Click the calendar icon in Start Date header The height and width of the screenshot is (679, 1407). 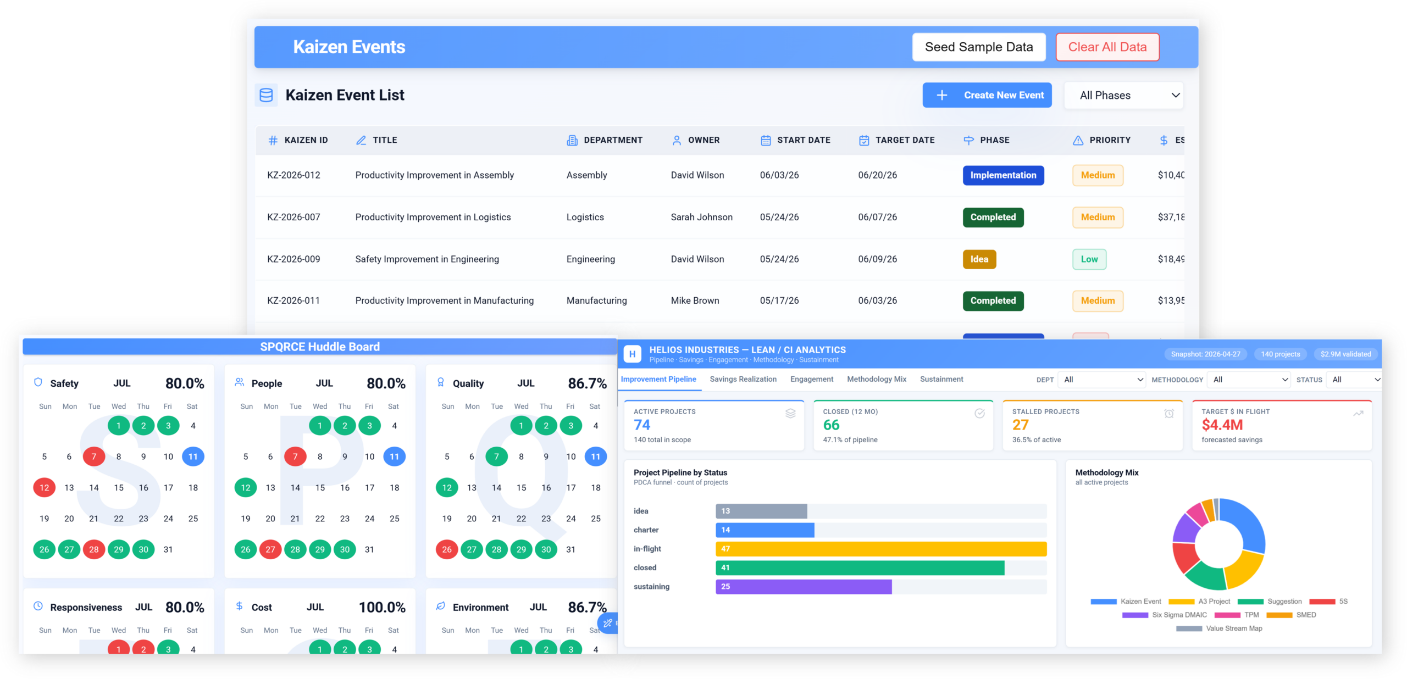(x=766, y=140)
